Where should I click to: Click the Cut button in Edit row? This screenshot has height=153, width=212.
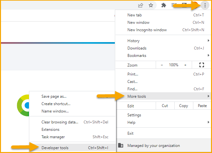(165, 106)
